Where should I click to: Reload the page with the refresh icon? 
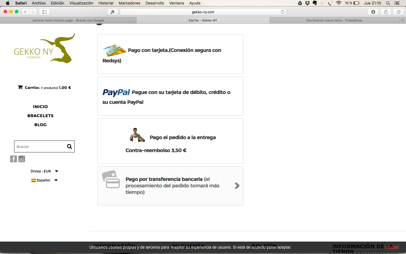(x=283, y=12)
